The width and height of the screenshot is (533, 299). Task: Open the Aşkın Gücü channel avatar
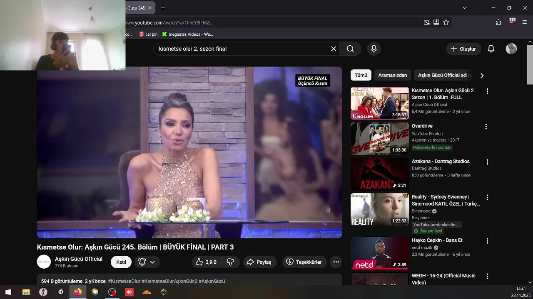pos(44,262)
